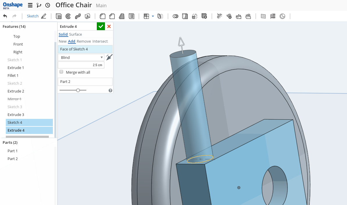Select the Sweep tool
Viewport: 347px width, 205px height.
click(x=78, y=16)
